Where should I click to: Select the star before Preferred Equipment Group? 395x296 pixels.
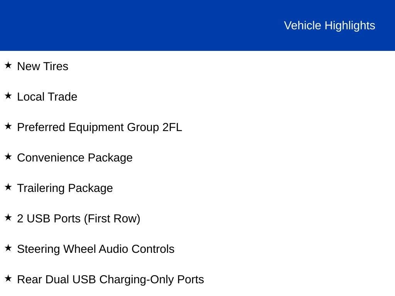(x=8, y=126)
